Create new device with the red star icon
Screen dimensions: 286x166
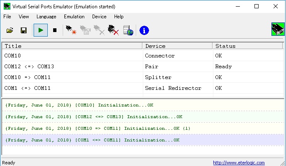click(71, 30)
